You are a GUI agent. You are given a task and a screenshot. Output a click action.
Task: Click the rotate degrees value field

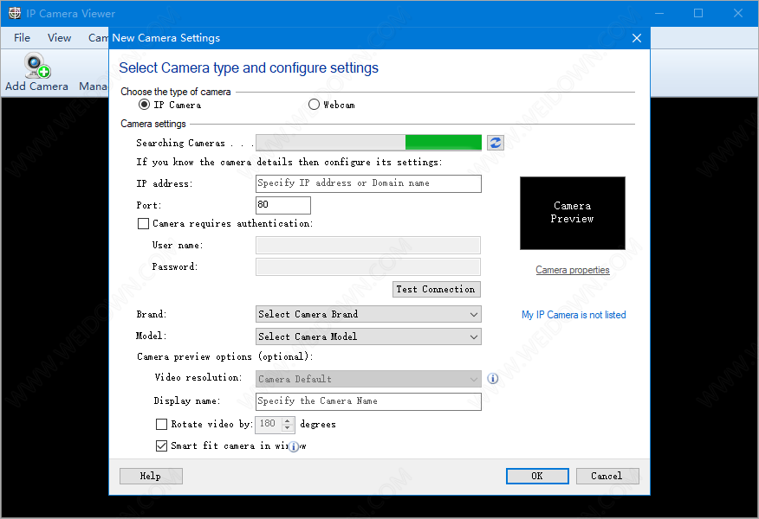[x=269, y=425]
